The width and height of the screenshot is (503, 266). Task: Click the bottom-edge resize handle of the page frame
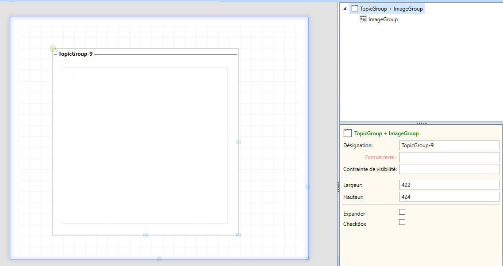pyautogui.click(x=159, y=259)
